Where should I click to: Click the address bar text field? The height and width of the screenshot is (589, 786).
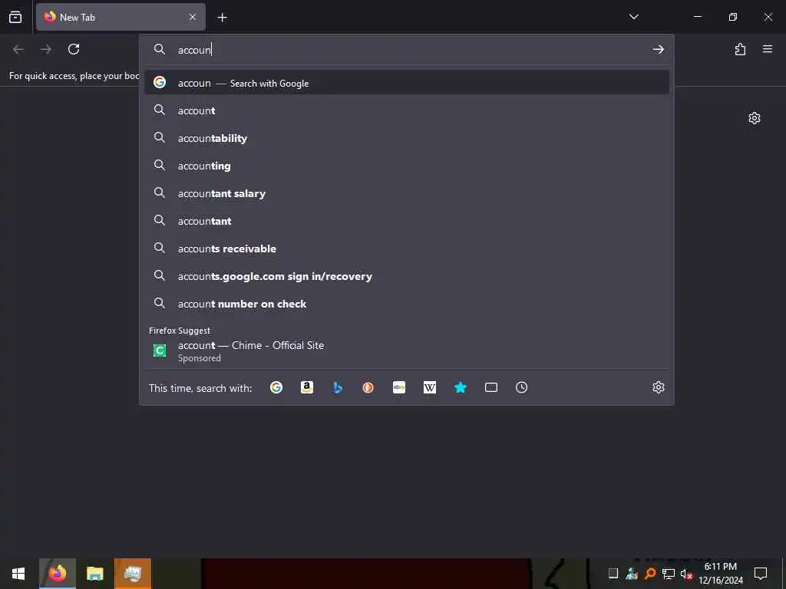(x=411, y=50)
